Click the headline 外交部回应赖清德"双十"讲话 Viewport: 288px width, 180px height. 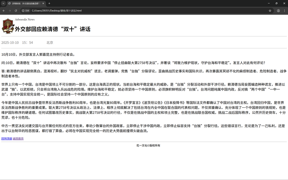coord(53,29)
